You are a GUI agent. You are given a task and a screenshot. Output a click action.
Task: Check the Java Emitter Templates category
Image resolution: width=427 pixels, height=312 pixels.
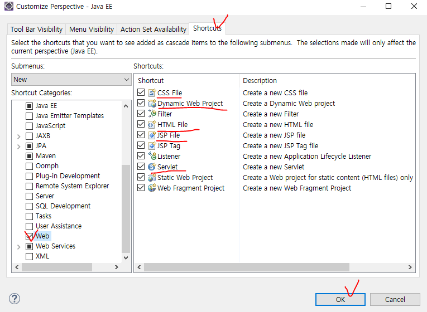(29, 116)
